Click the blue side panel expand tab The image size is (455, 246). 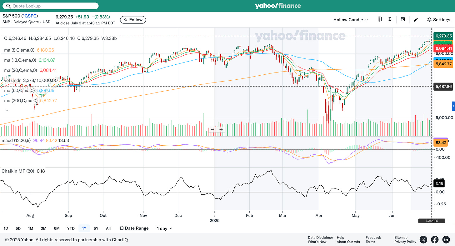click(x=453, y=106)
